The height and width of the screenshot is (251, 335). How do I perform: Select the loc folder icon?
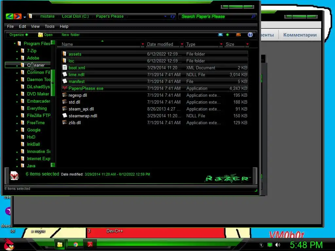64,60
